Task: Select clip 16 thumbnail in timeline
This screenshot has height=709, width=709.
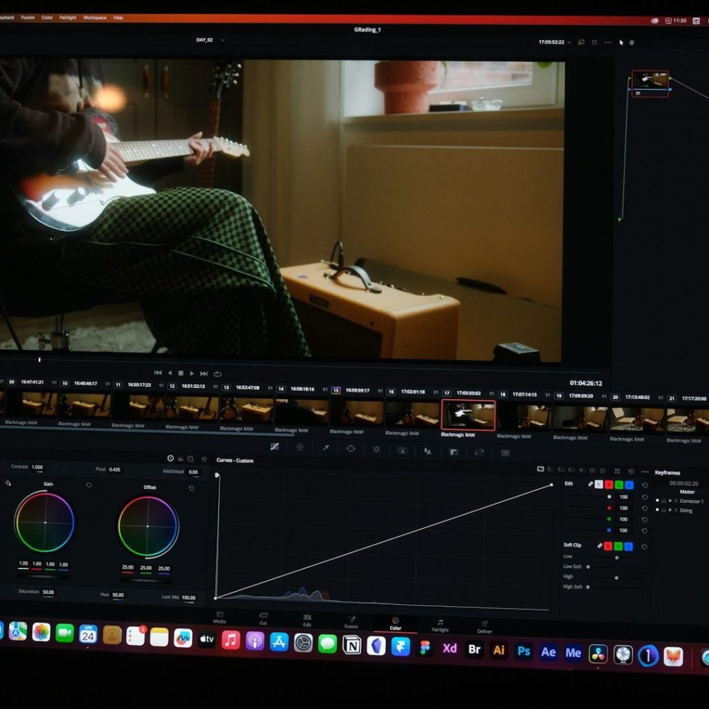Action: (x=413, y=413)
